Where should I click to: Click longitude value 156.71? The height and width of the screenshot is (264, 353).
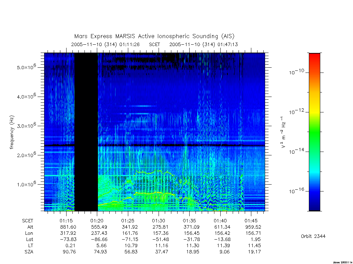253,233
